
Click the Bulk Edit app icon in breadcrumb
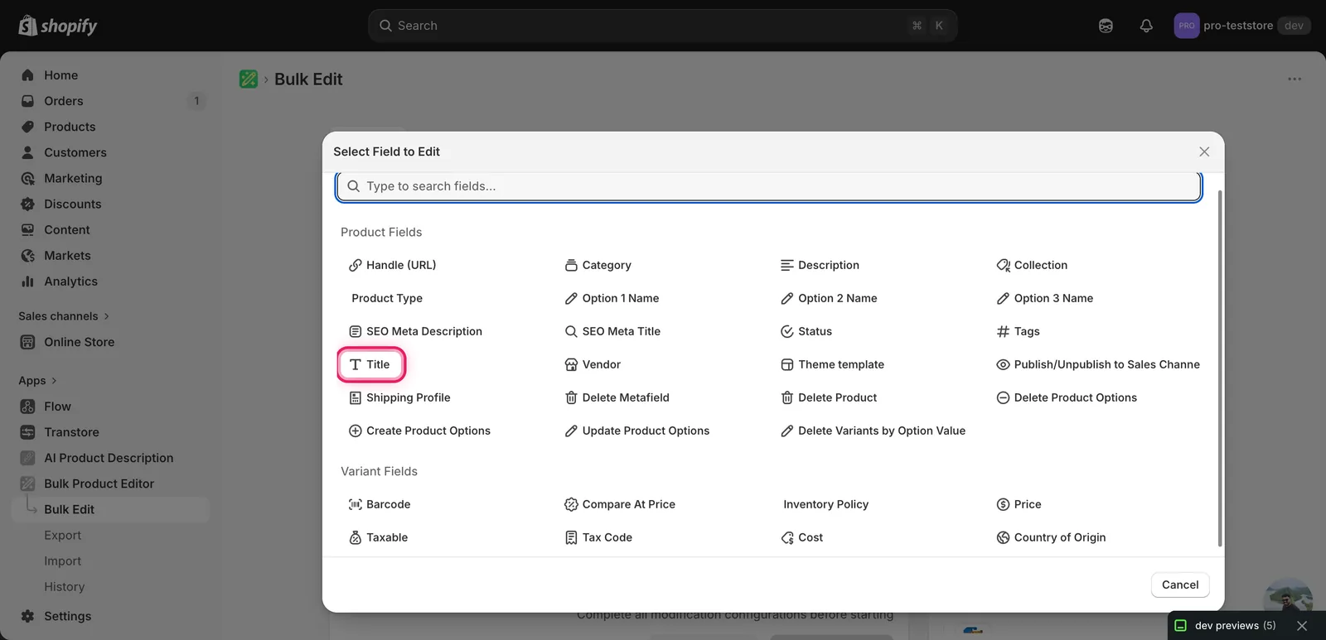(x=248, y=79)
